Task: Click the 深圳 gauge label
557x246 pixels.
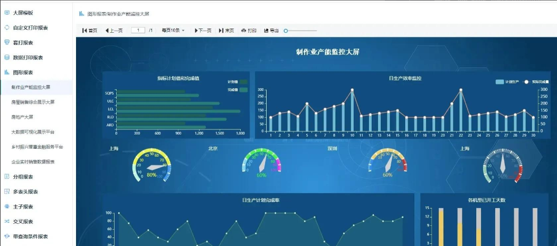Action: [332, 149]
